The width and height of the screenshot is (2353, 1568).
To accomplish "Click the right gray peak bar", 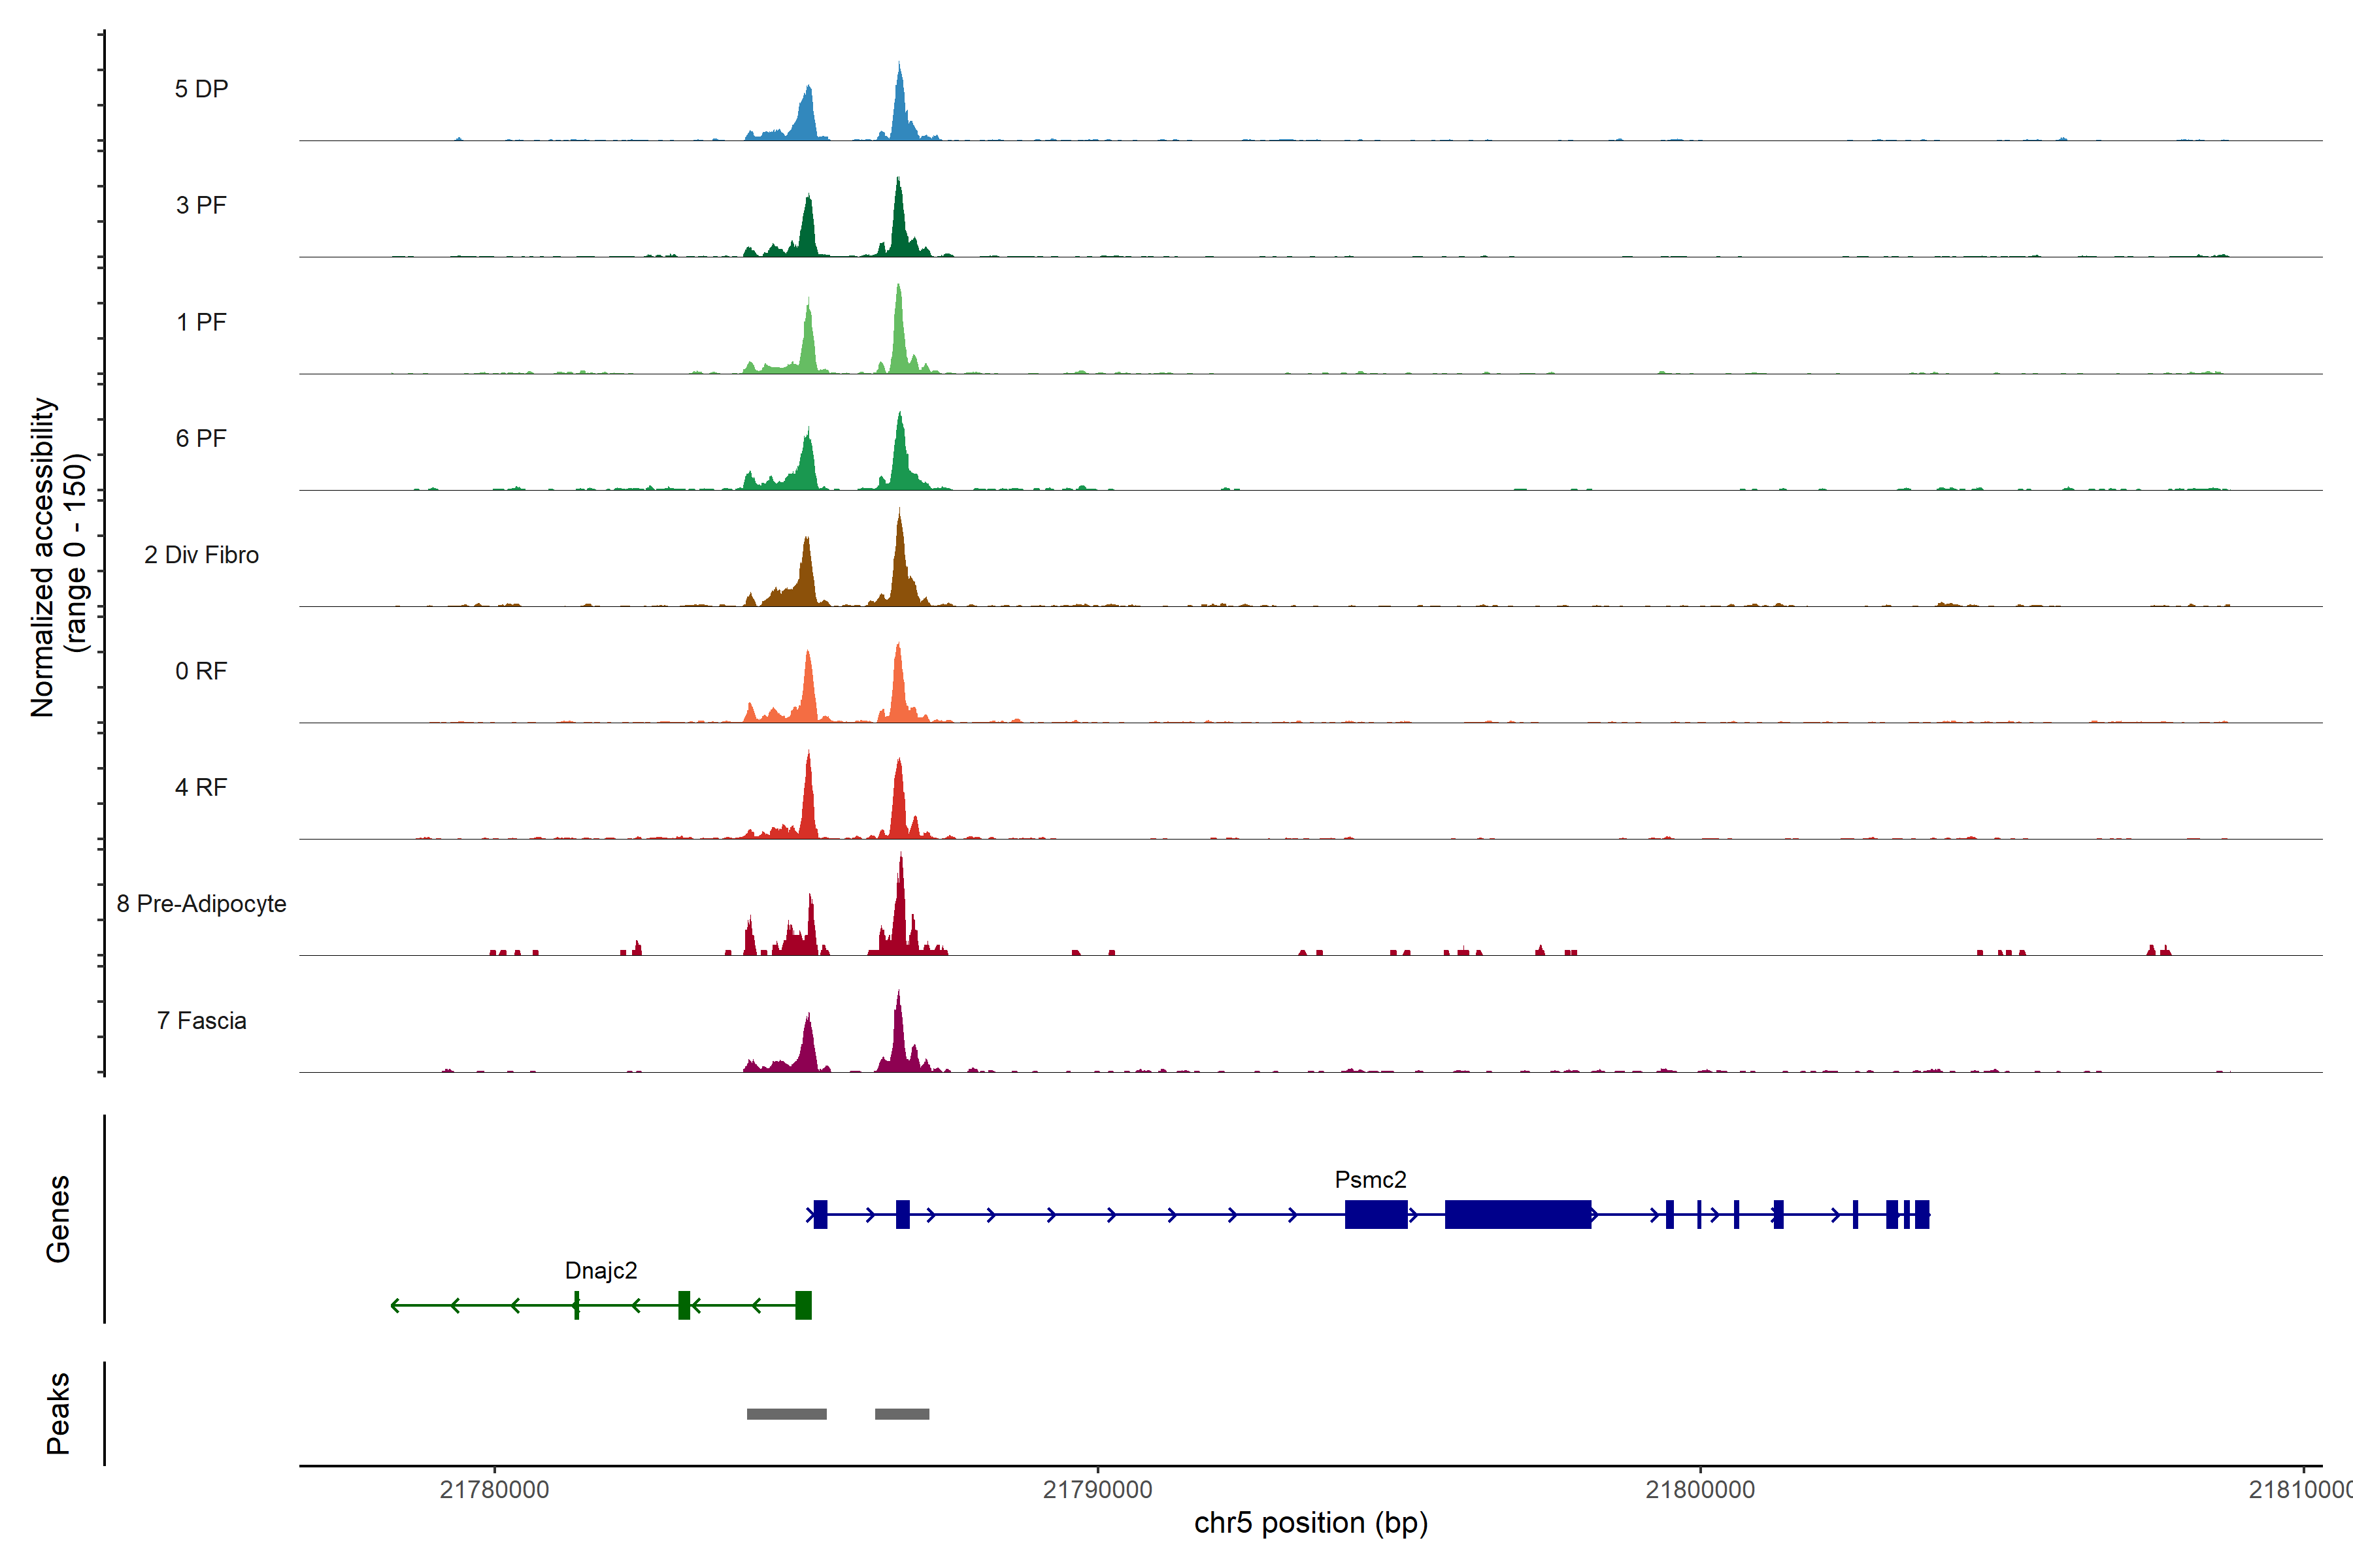I will (x=901, y=1414).
